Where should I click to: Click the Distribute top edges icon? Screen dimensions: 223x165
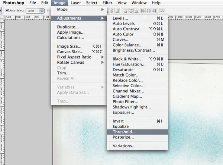click(x=126, y=11)
